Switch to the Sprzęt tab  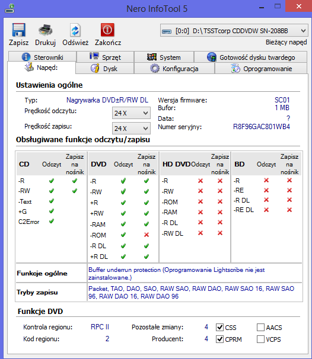pos(105,57)
